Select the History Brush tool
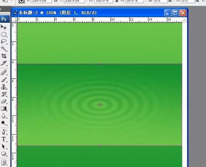The height and width of the screenshot is (167, 206). coord(4,94)
